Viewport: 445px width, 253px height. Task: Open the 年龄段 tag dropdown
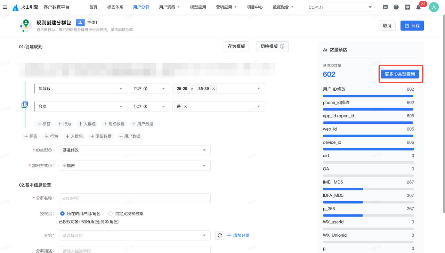click(x=80, y=89)
